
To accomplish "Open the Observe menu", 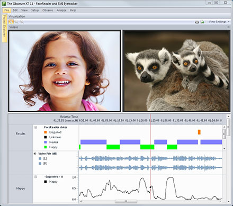I will pyautogui.click(x=48, y=10).
